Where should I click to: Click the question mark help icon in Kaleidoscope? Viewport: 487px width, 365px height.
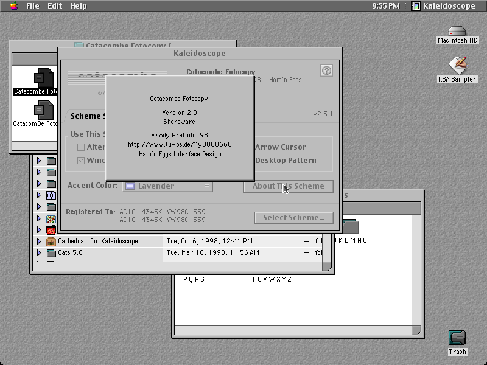pyautogui.click(x=326, y=71)
